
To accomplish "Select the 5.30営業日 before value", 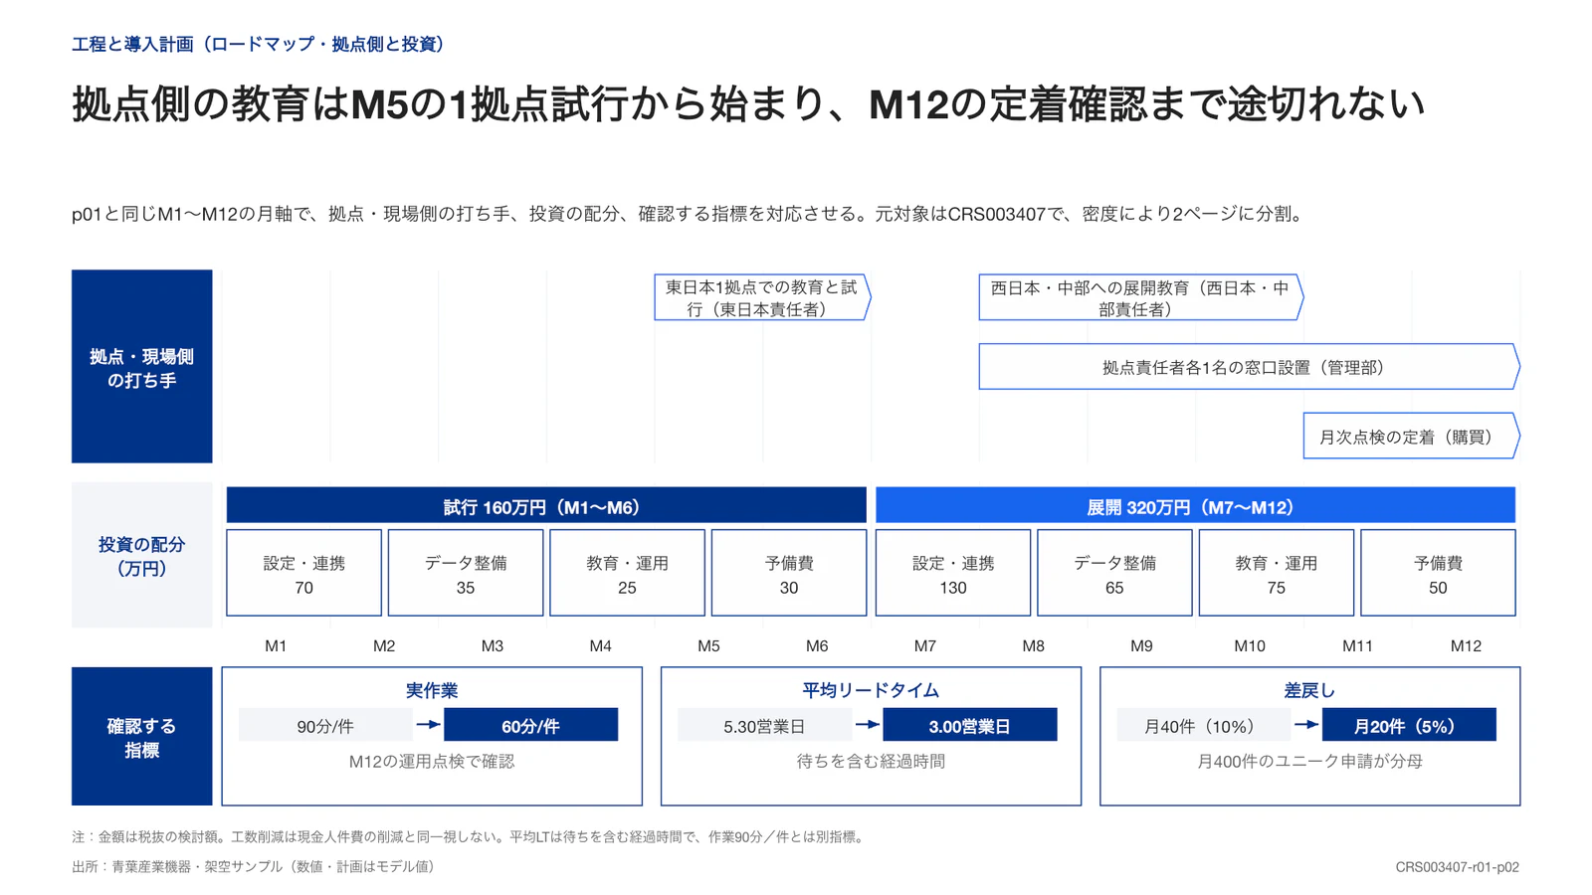I will pos(764,725).
